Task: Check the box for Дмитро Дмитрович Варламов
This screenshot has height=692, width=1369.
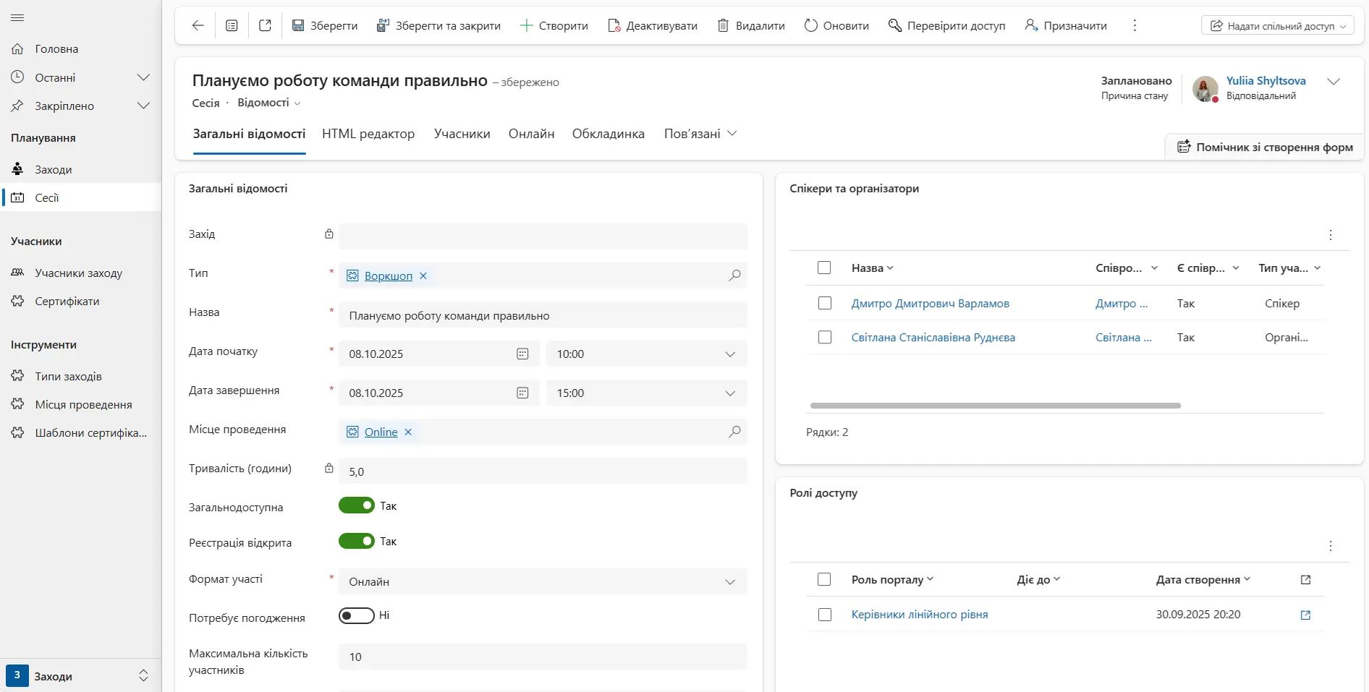Action: coord(824,303)
